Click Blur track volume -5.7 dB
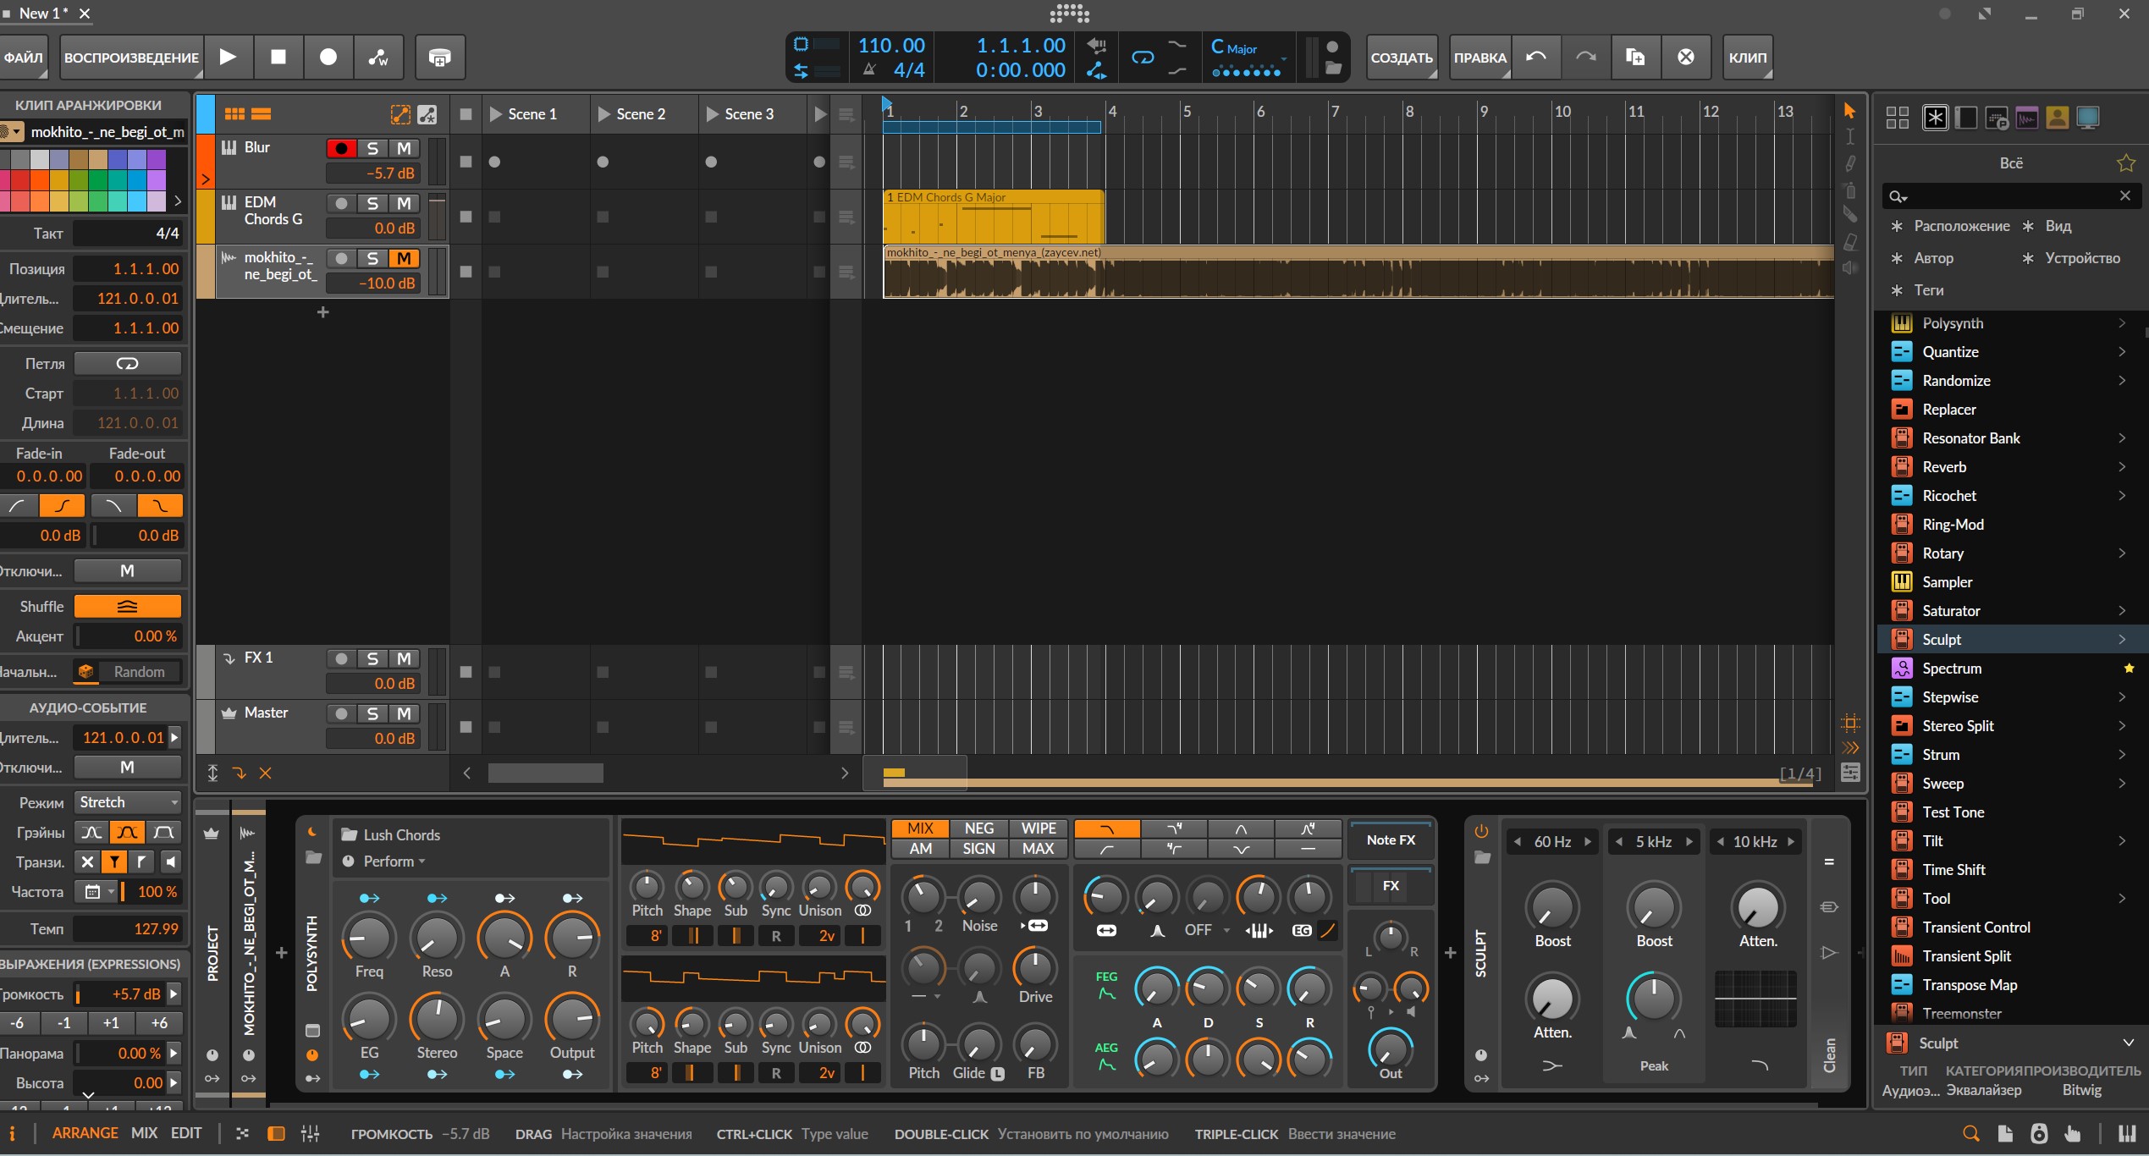The height and width of the screenshot is (1156, 2149). (374, 173)
